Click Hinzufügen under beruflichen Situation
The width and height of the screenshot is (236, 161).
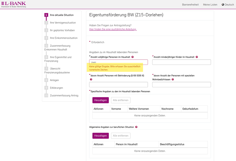[100, 136]
